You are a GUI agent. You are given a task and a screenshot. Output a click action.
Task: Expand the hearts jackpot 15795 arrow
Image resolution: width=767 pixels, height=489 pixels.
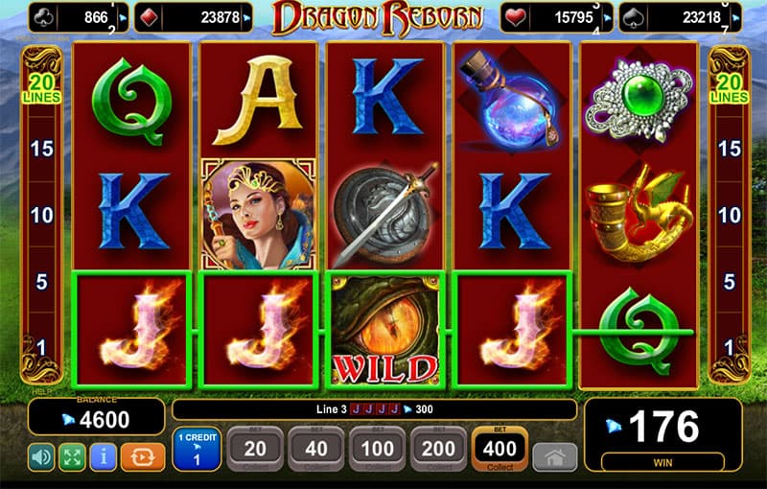(x=607, y=18)
